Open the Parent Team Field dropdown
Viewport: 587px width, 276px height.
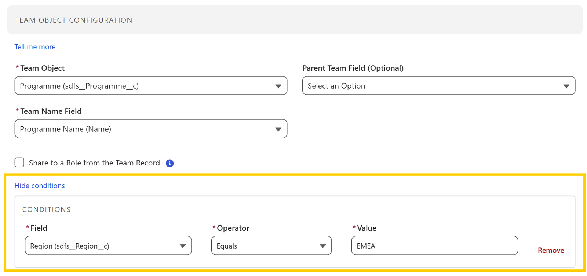(x=438, y=86)
